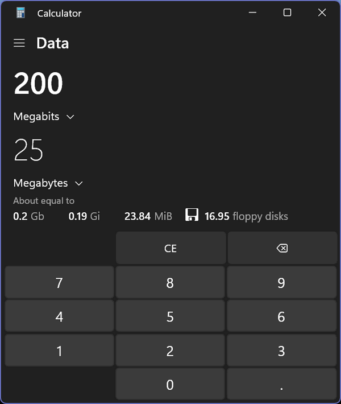Tap the number 5 key

pyautogui.click(x=170, y=316)
